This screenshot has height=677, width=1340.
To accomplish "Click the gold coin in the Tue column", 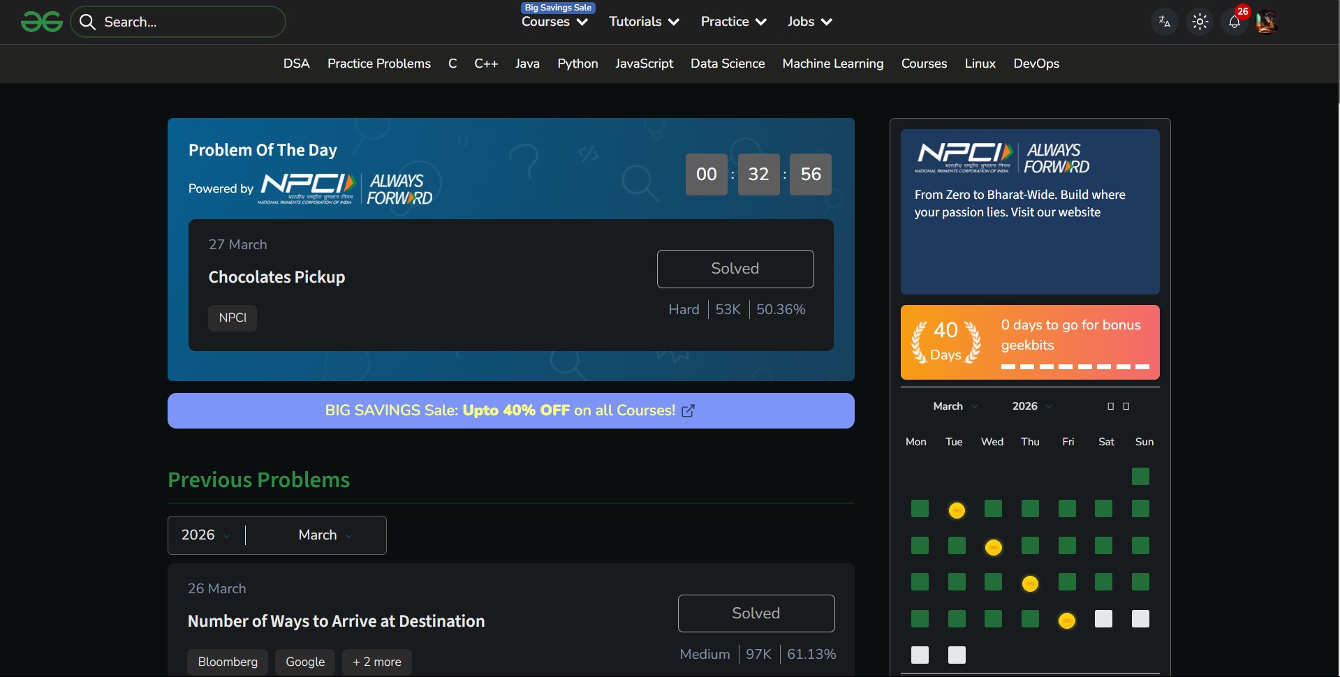I will (957, 510).
